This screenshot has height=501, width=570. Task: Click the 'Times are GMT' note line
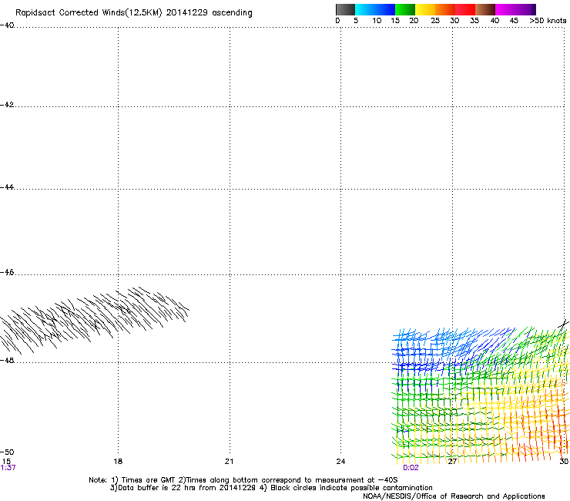pos(243,480)
